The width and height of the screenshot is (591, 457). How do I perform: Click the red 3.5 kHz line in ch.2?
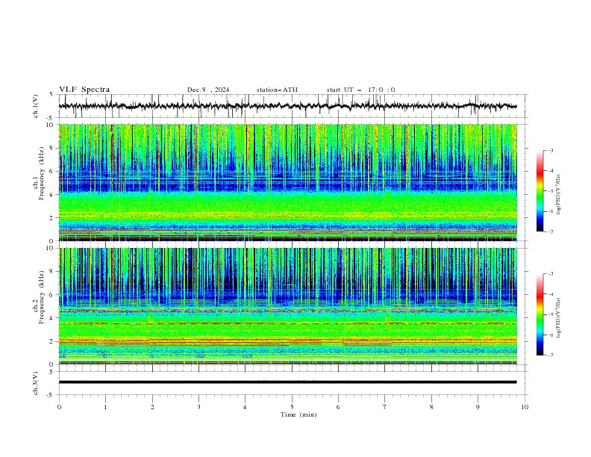(x=288, y=323)
